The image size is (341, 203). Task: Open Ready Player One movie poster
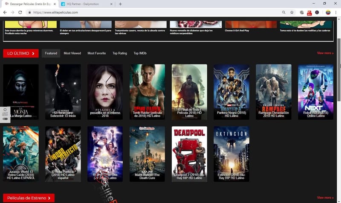(x=105, y=154)
